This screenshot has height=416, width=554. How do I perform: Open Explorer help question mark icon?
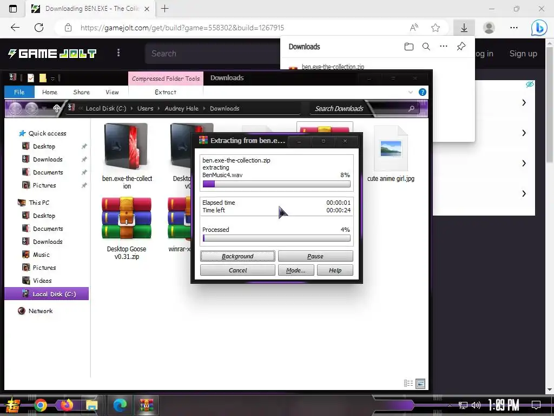click(x=422, y=92)
